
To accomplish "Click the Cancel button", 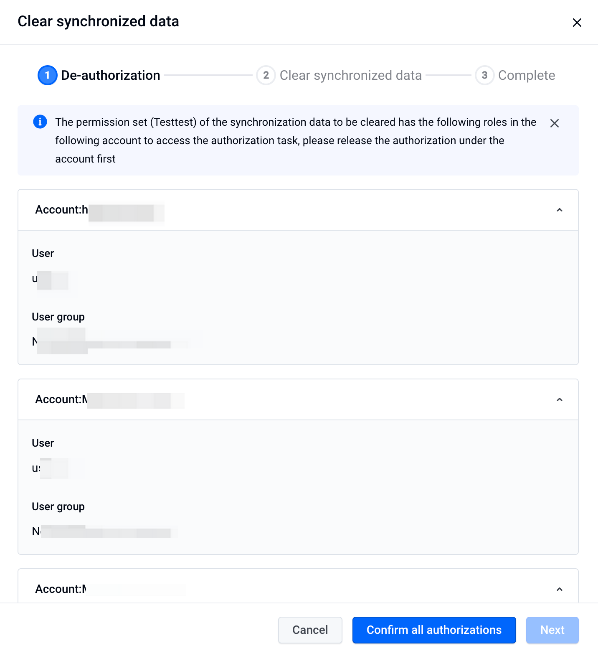I will pos(310,630).
